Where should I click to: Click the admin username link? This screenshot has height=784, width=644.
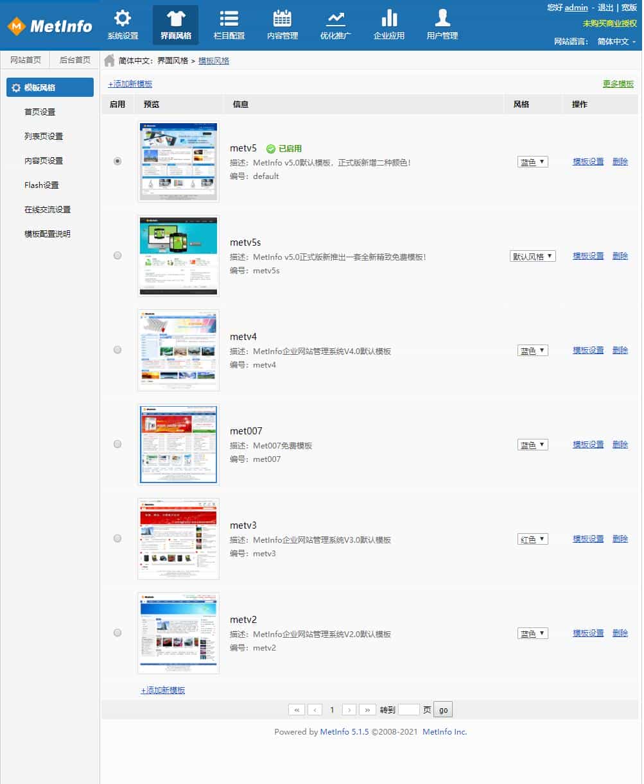pyautogui.click(x=576, y=8)
